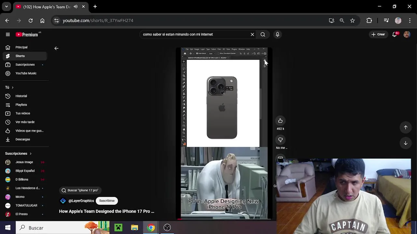Screen dimensions: 417x234
Task: Open the Windows Start menu
Action: 8,228
